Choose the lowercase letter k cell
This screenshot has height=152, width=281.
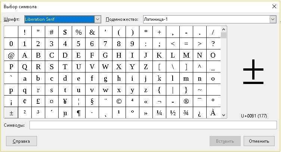pyautogui.click(x=159, y=78)
